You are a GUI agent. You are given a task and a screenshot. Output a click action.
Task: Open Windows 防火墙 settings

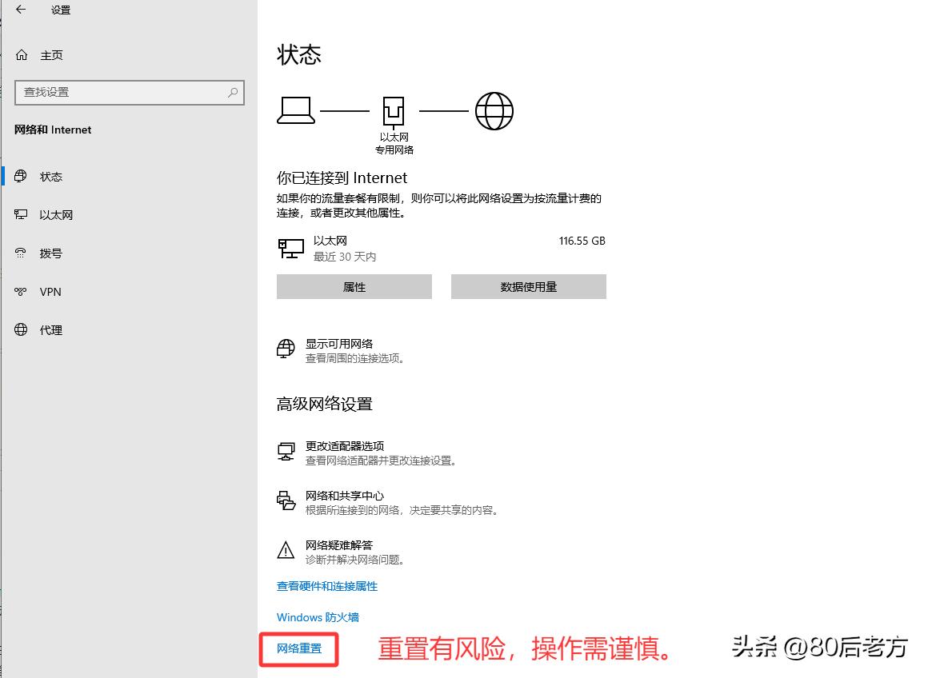pyautogui.click(x=318, y=617)
